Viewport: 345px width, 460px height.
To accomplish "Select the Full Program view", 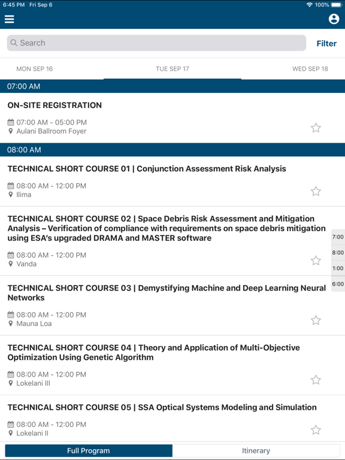I will click(89, 450).
